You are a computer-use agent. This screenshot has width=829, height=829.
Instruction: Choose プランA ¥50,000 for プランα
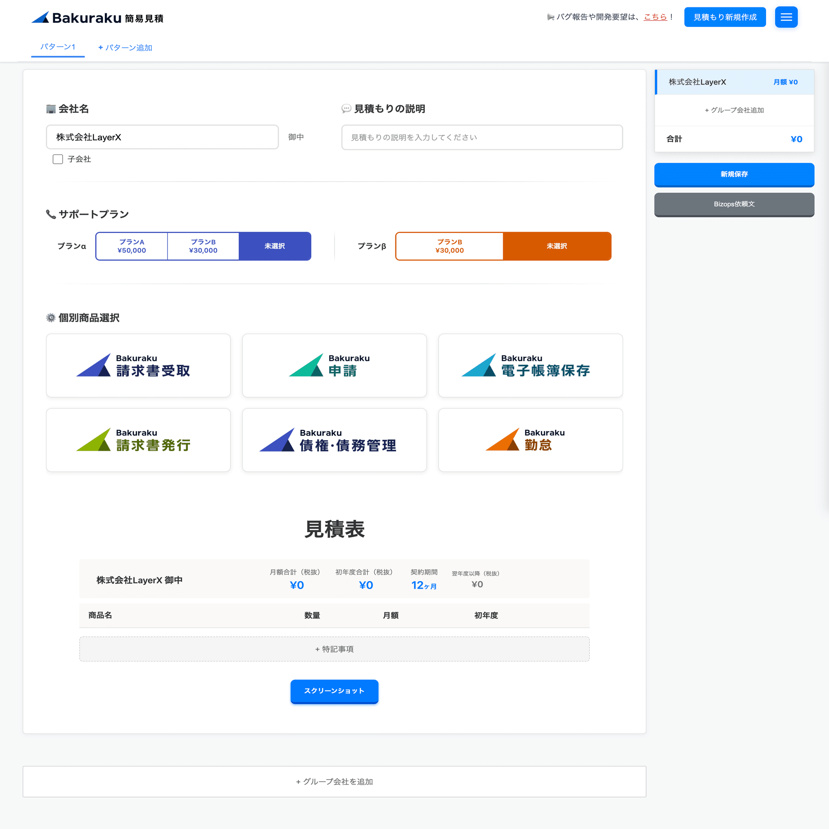coord(132,246)
